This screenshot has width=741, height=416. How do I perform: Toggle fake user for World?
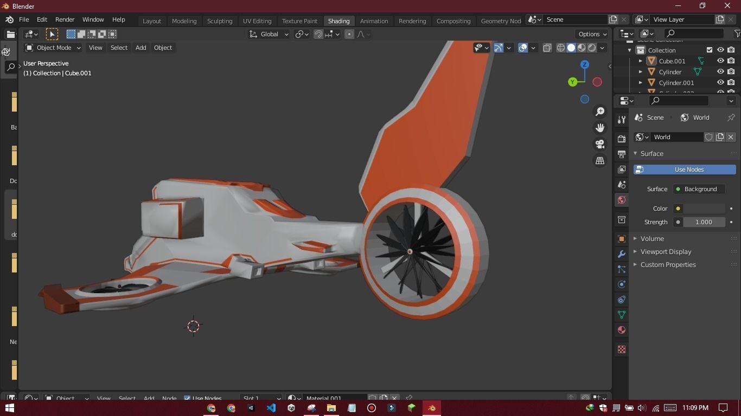(x=709, y=137)
